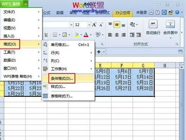Open WPS 表格 button dropdown arrow
The height and width of the screenshot is (140, 186).
26,4
